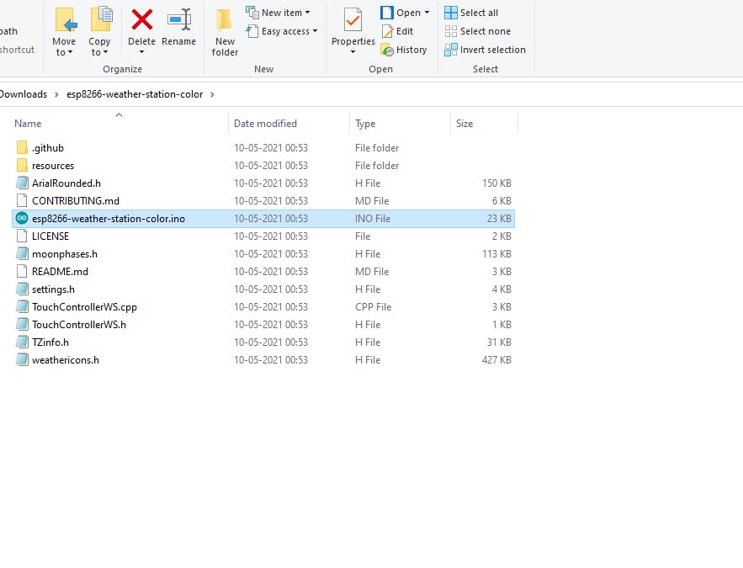
Task: Click Invert selection icon
Action: click(451, 50)
